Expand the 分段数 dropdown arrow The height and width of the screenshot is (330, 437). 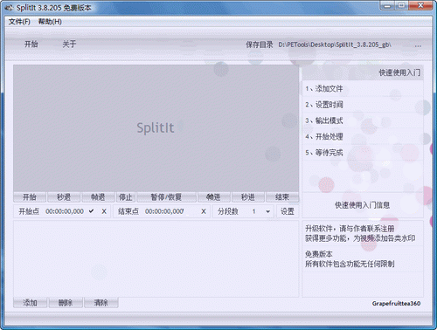pyautogui.click(x=267, y=211)
